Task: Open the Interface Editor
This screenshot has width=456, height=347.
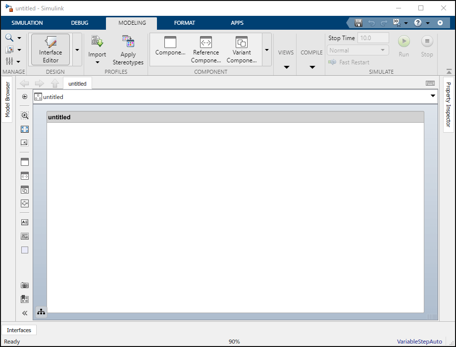Action: pos(50,49)
